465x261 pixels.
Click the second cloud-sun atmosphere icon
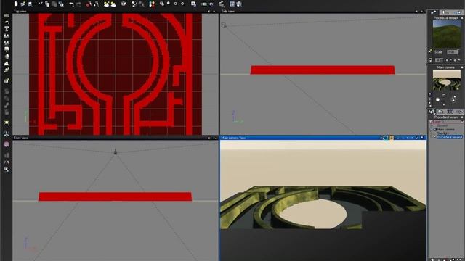(113, 4)
